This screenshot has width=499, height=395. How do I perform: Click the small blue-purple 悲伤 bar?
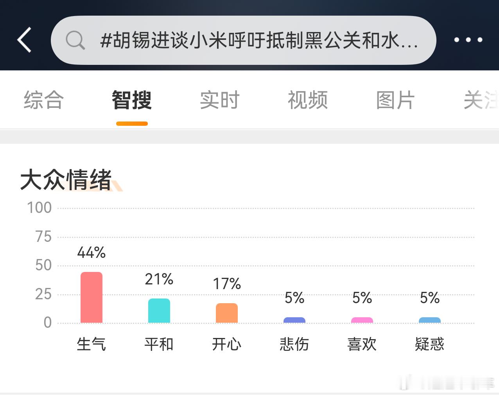tap(294, 320)
